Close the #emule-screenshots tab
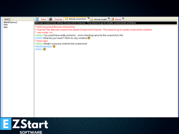 [x=88, y=18]
